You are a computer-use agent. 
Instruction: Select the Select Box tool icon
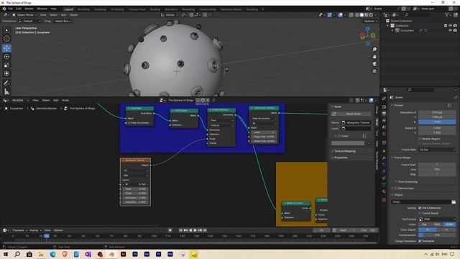pos(6,30)
